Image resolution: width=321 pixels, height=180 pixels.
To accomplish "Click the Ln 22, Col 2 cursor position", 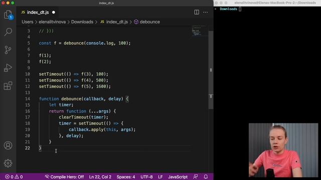I will click(100, 176).
